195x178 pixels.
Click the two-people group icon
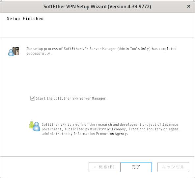35,126
